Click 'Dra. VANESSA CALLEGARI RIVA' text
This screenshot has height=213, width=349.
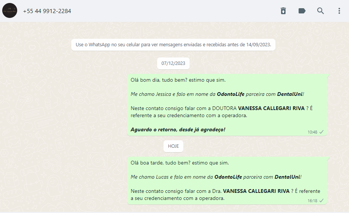tap(251, 191)
